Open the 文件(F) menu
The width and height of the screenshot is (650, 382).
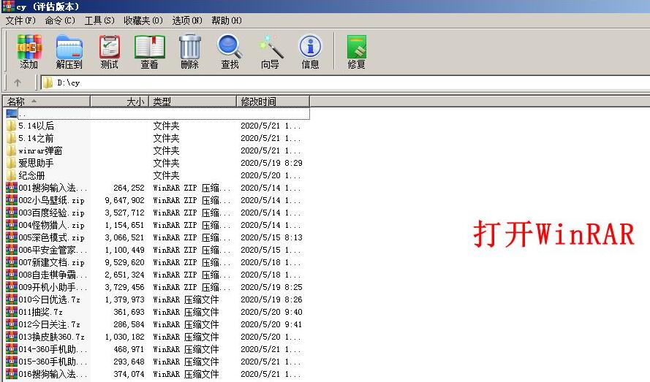point(20,20)
